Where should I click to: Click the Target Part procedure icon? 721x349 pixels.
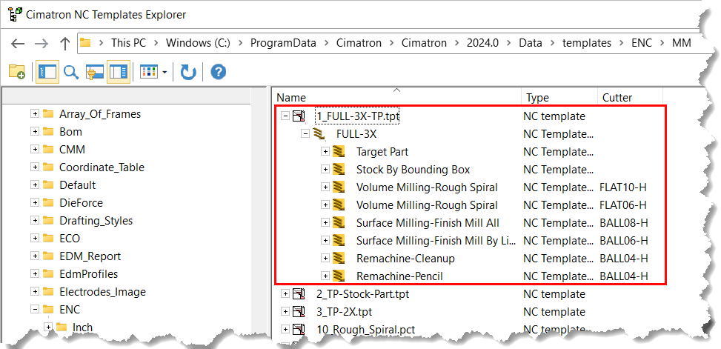(339, 152)
